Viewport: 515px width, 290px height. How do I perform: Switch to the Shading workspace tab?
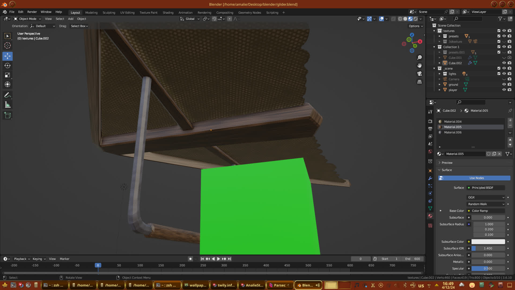[168, 13]
